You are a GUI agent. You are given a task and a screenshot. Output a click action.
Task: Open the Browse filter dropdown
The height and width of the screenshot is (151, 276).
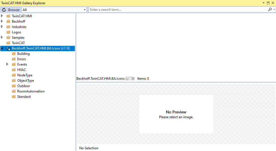pos(85,10)
